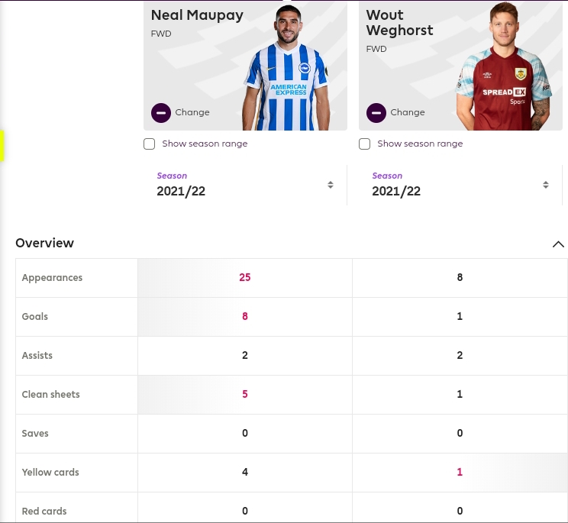Click the Overview section heading
This screenshot has width=568, height=523.
44,243
